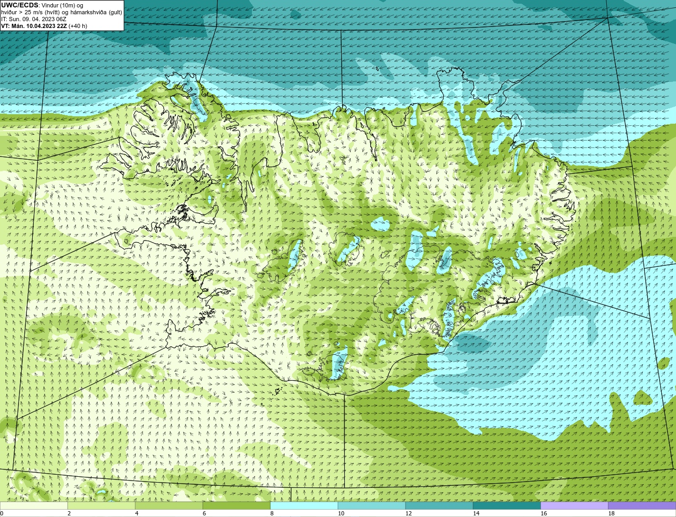Click the legend scale label '12'
Image resolution: width=676 pixels, height=517 pixels.
[x=409, y=513]
